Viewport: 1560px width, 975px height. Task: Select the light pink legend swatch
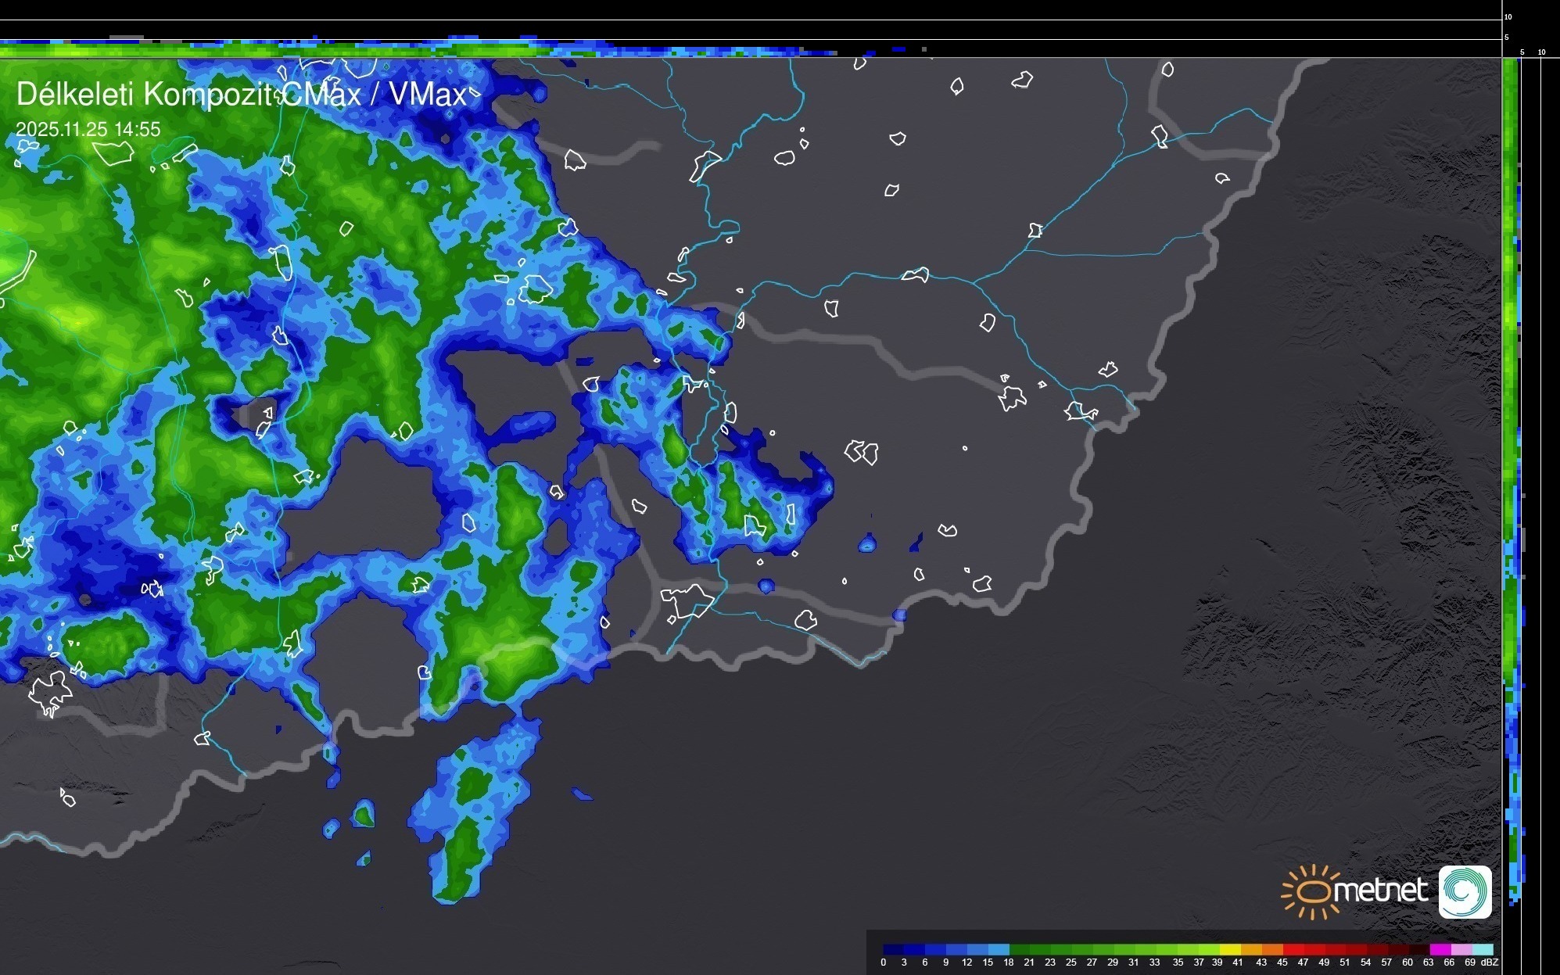coord(1461,949)
